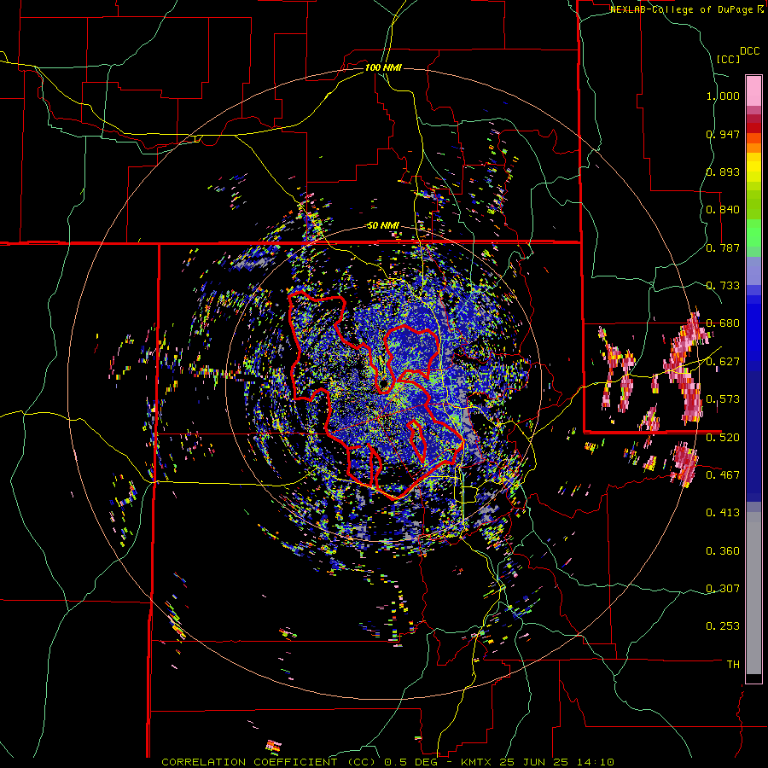Viewport: 768px width, 768px height.
Task: Select the 0.680 legend value
Action: tap(723, 323)
